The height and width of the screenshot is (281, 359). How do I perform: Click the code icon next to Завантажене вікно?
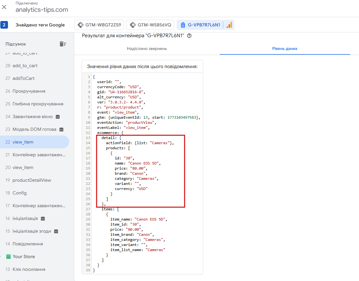tap(58, 117)
